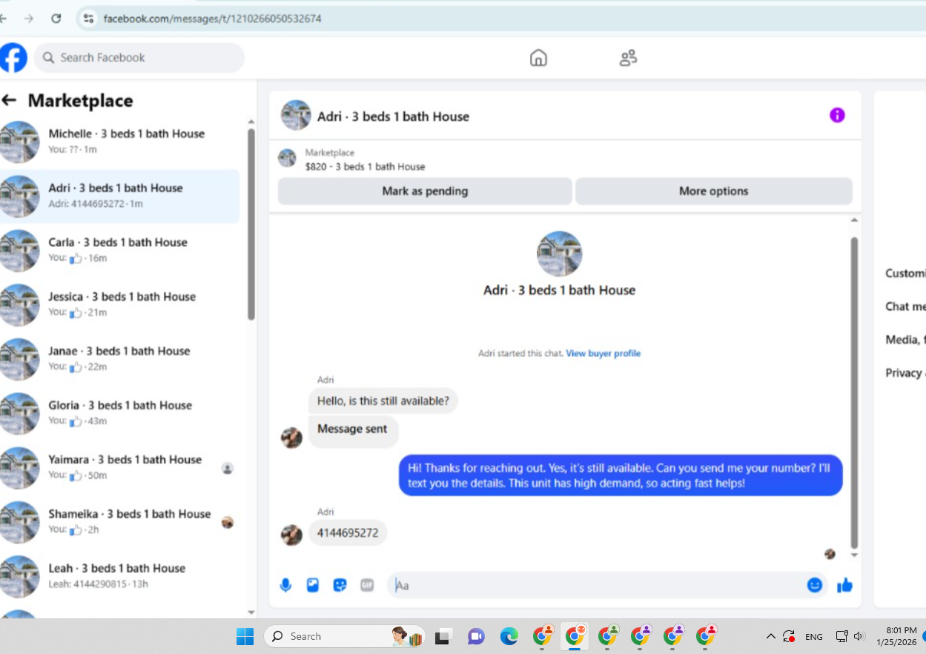Open View buyer profile link
This screenshot has height=654, width=926.
[603, 354]
